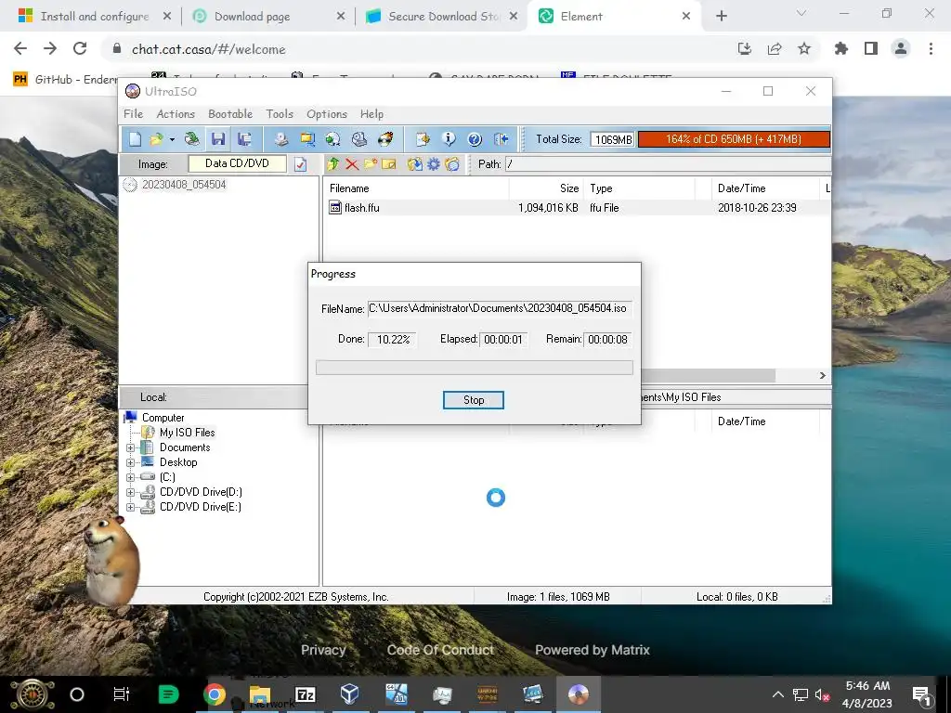Expand the (C:) drive tree node
The width and height of the screenshot is (951, 713).
pyautogui.click(x=130, y=478)
